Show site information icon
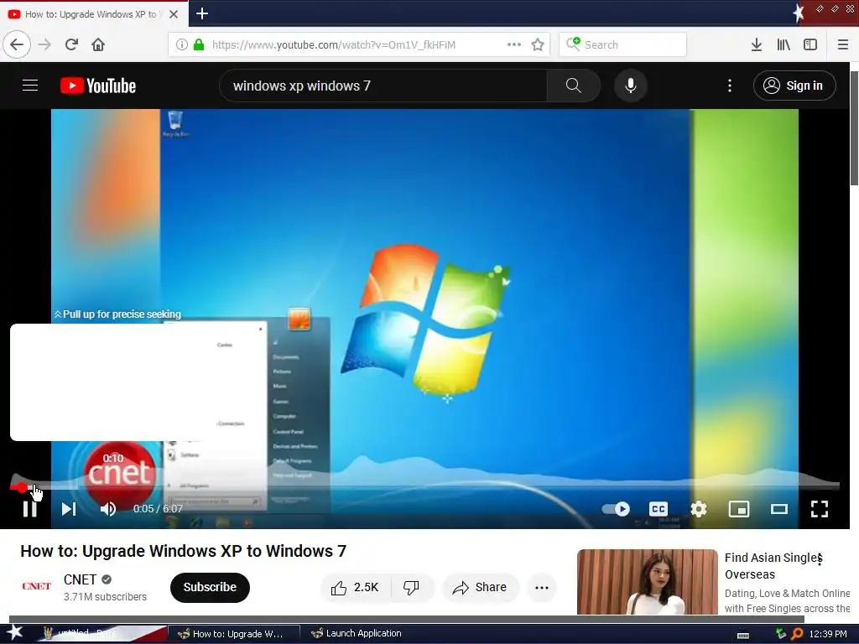859x644 pixels. tap(182, 44)
